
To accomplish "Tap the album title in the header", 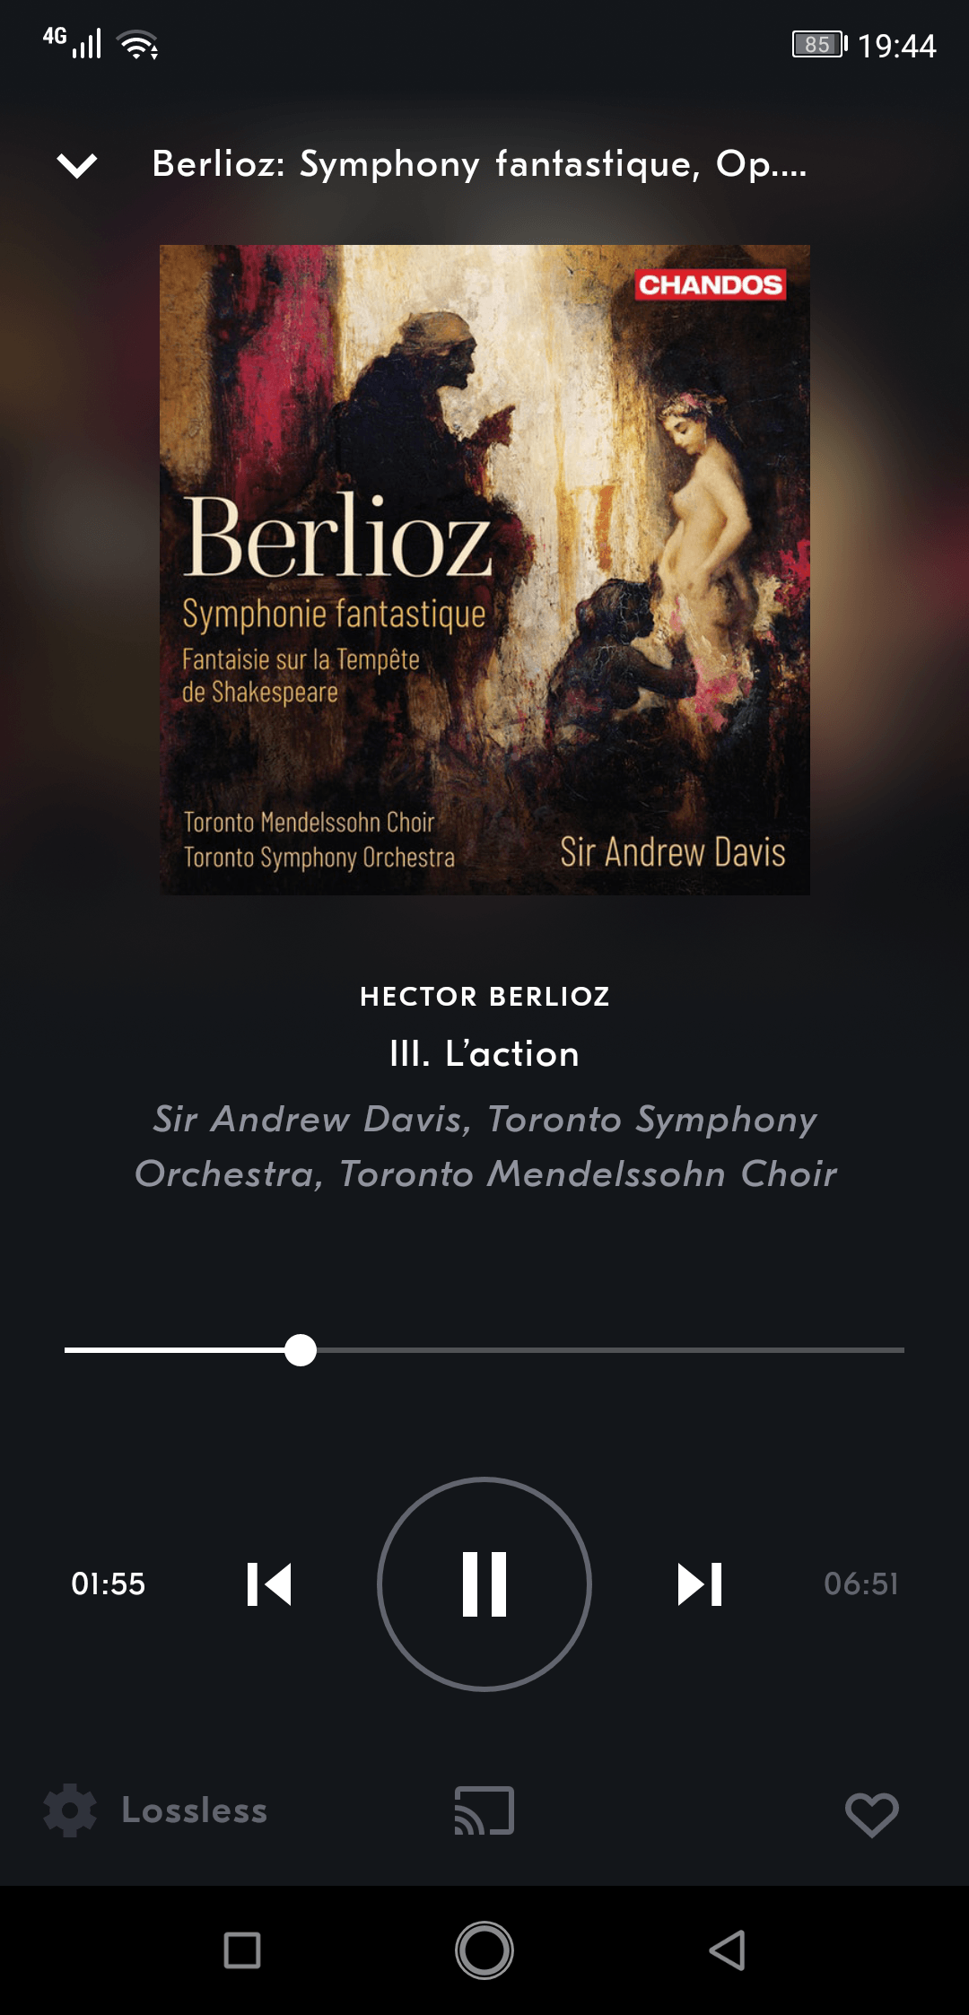I will tap(479, 164).
